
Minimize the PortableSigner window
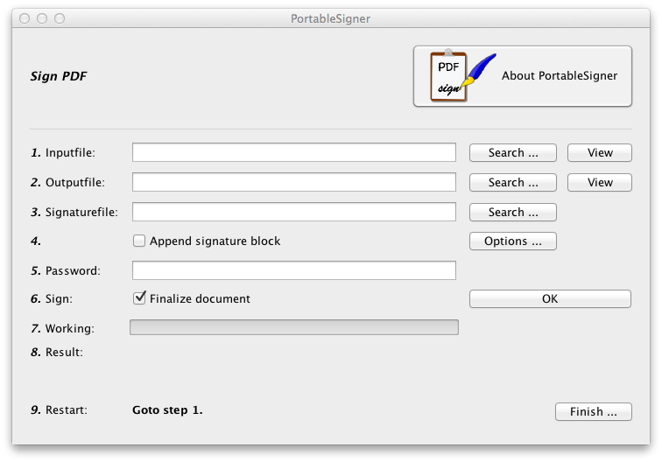(42, 18)
